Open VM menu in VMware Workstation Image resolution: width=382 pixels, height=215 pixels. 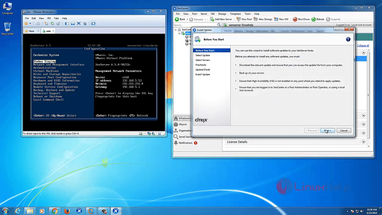pos(49,18)
